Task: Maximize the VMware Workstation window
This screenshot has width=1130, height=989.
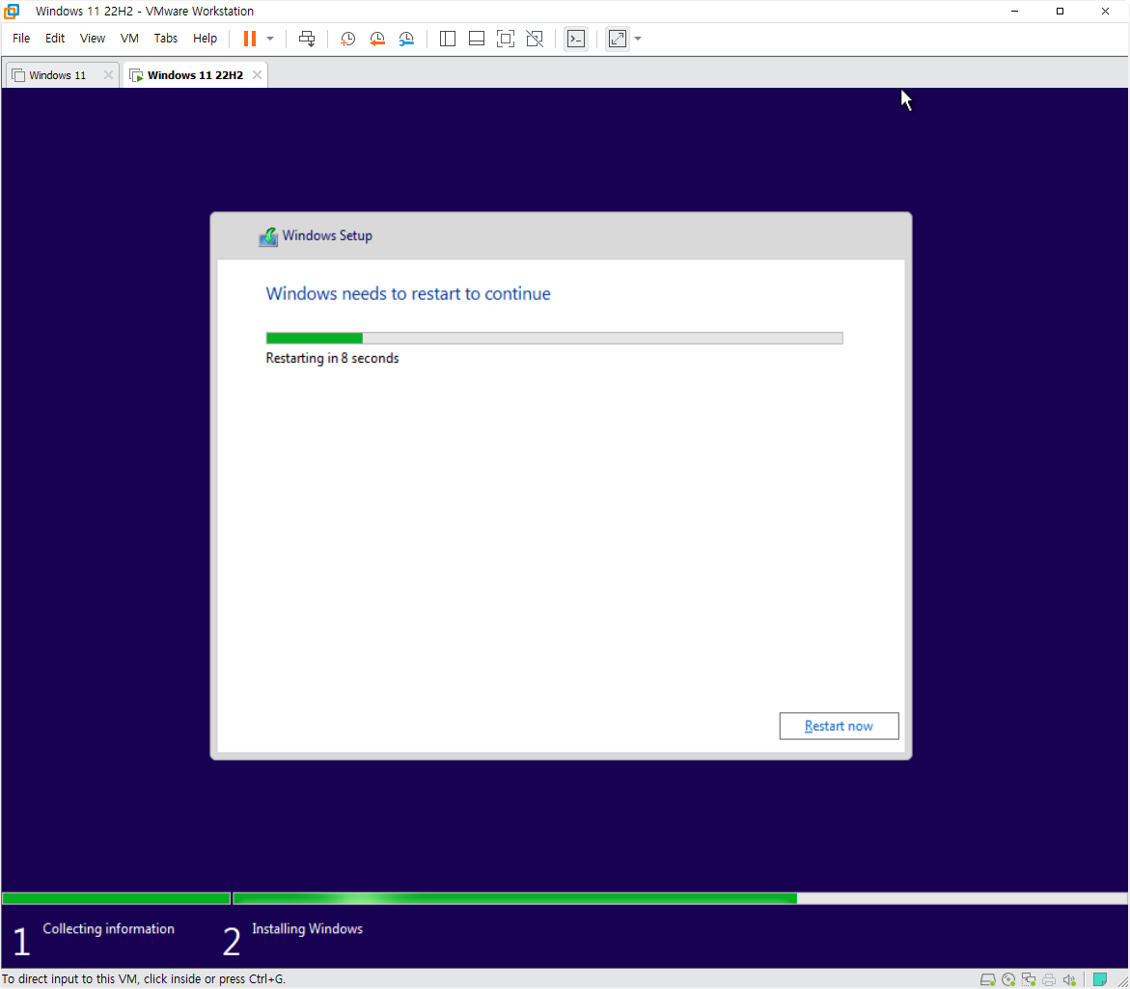Action: (1060, 11)
